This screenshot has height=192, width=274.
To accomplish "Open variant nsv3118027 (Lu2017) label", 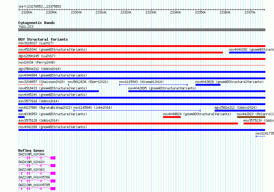I will click(x=36, y=43).
